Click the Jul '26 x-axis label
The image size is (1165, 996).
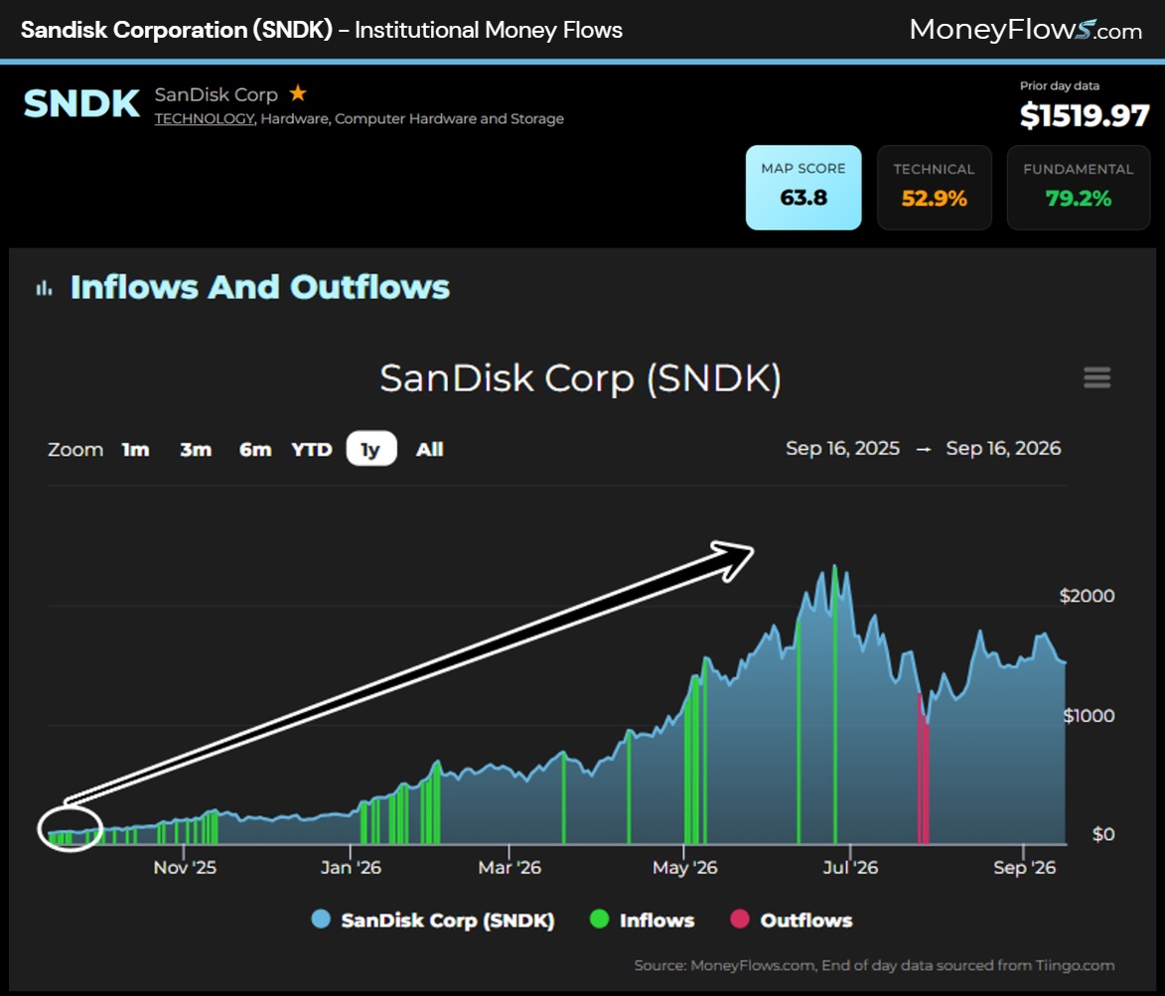tap(851, 867)
